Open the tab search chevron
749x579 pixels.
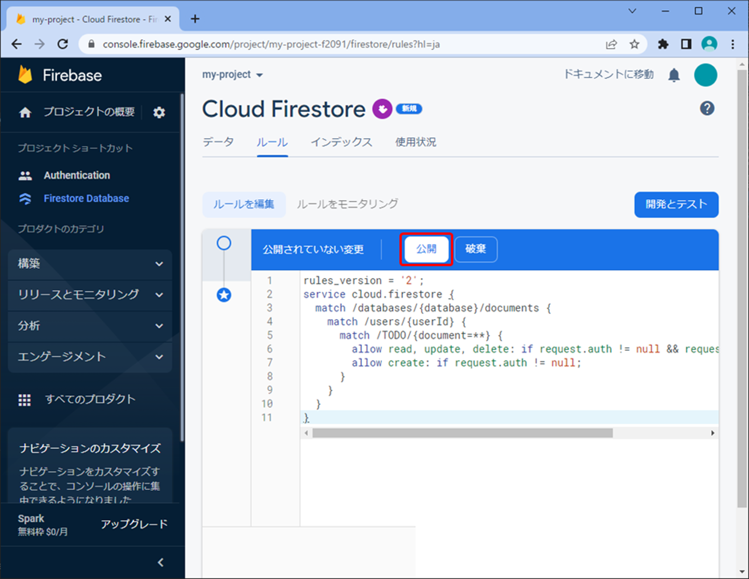[x=632, y=11]
